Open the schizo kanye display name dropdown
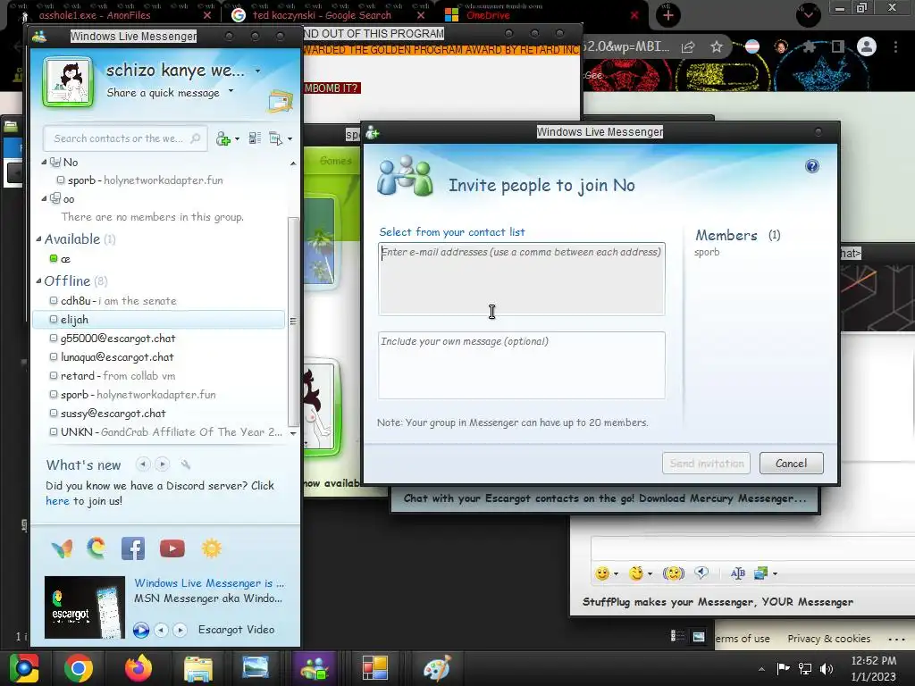 coord(257,71)
